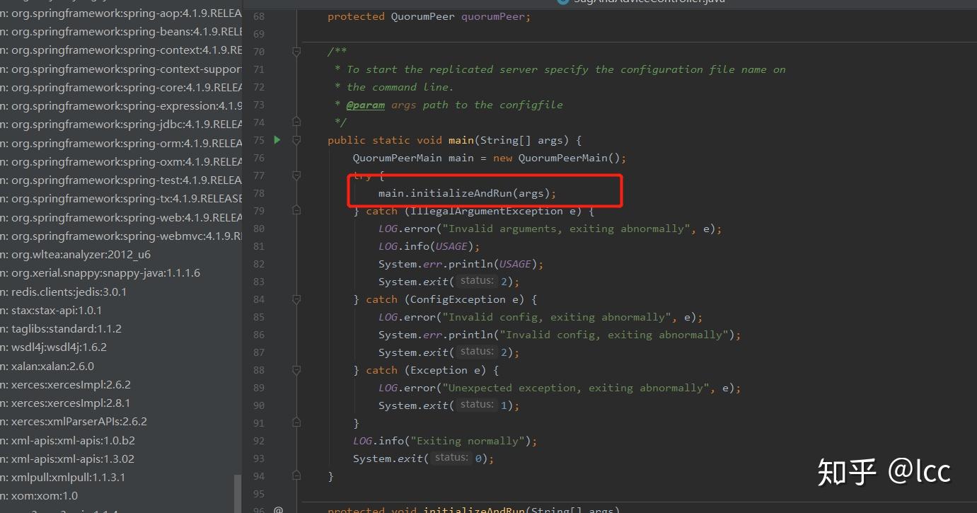Screen dimensions: 977x513
Task: Select spring-aop:4.1.9 library in project tree
Action: (x=121, y=13)
